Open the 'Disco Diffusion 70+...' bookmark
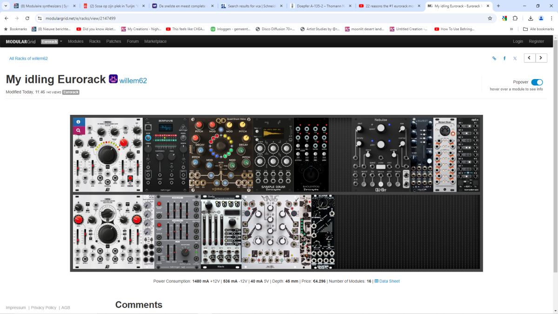The height and width of the screenshot is (314, 558). click(275, 29)
